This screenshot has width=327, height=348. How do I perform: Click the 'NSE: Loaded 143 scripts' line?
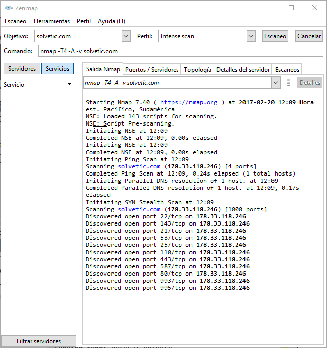tap(151, 116)
